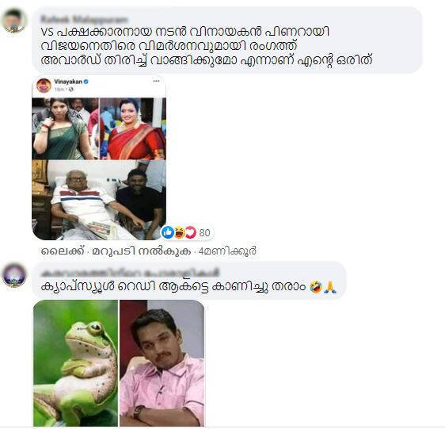Screen dimensions: 445x429
Task: Click the second commenter's round profile avatar
Action: pos(14,275)
